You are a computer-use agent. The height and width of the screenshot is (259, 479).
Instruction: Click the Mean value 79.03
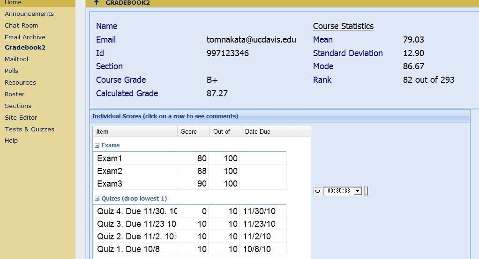pyautogui.click(x=413, y=40)
